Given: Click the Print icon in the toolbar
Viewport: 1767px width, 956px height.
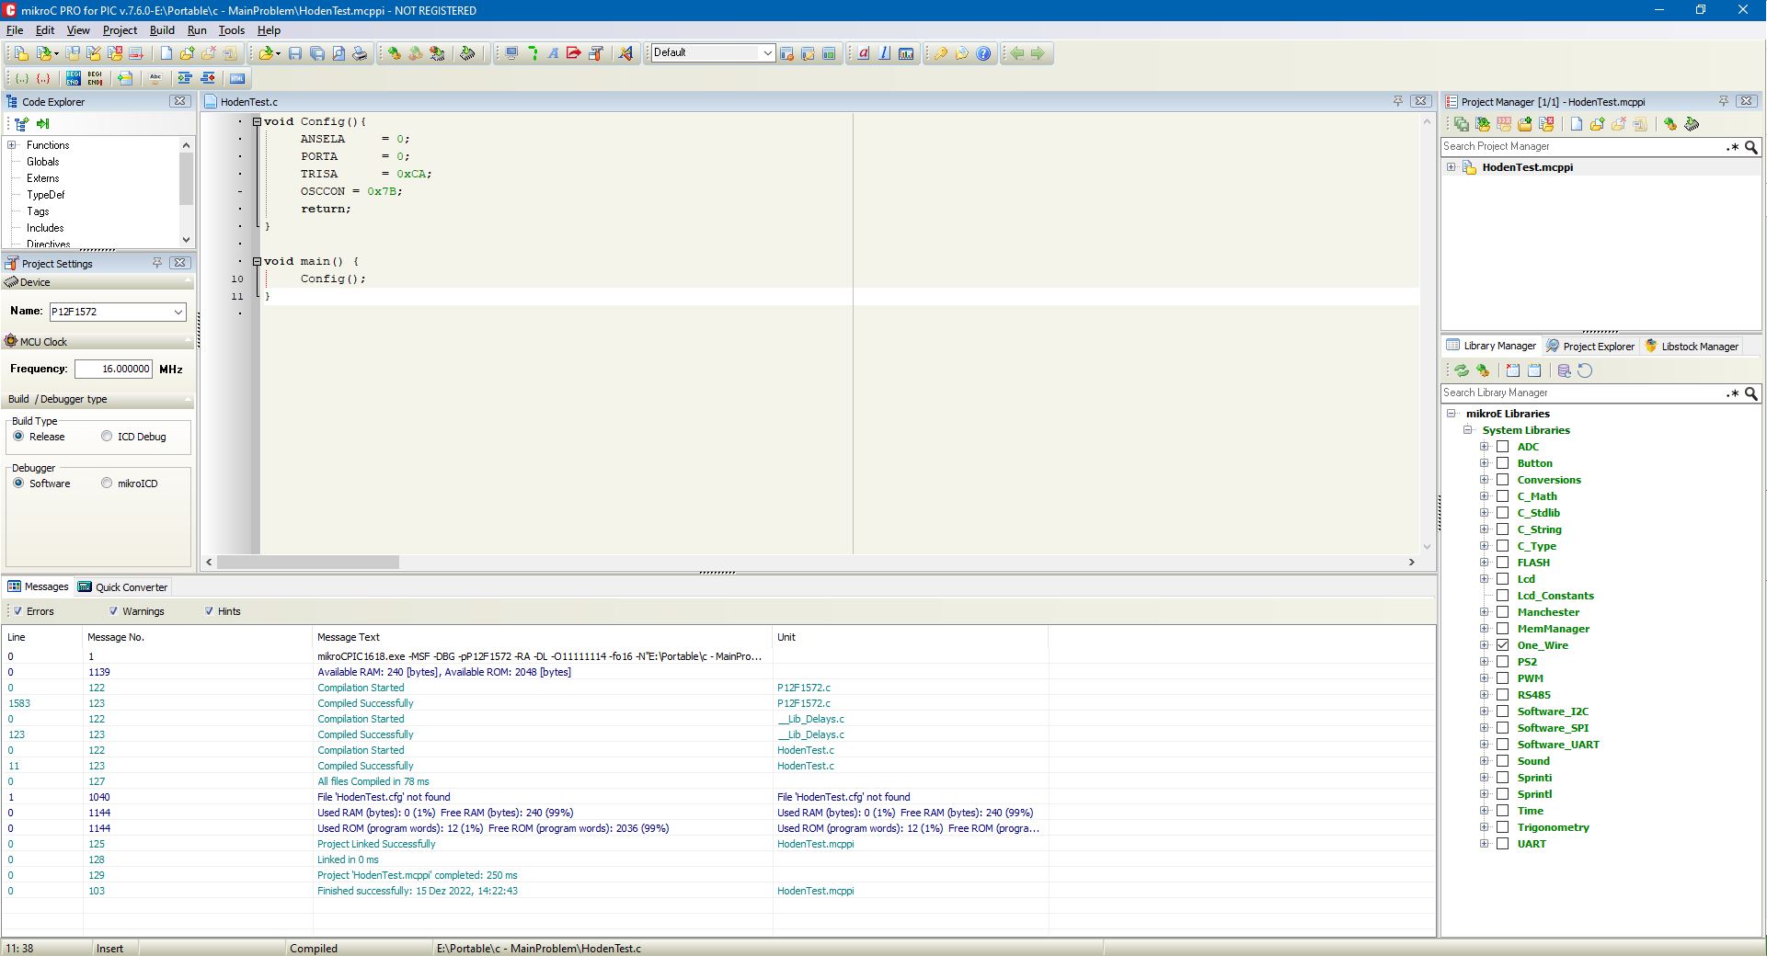Looking at the screenshot, I should [360, 53].
